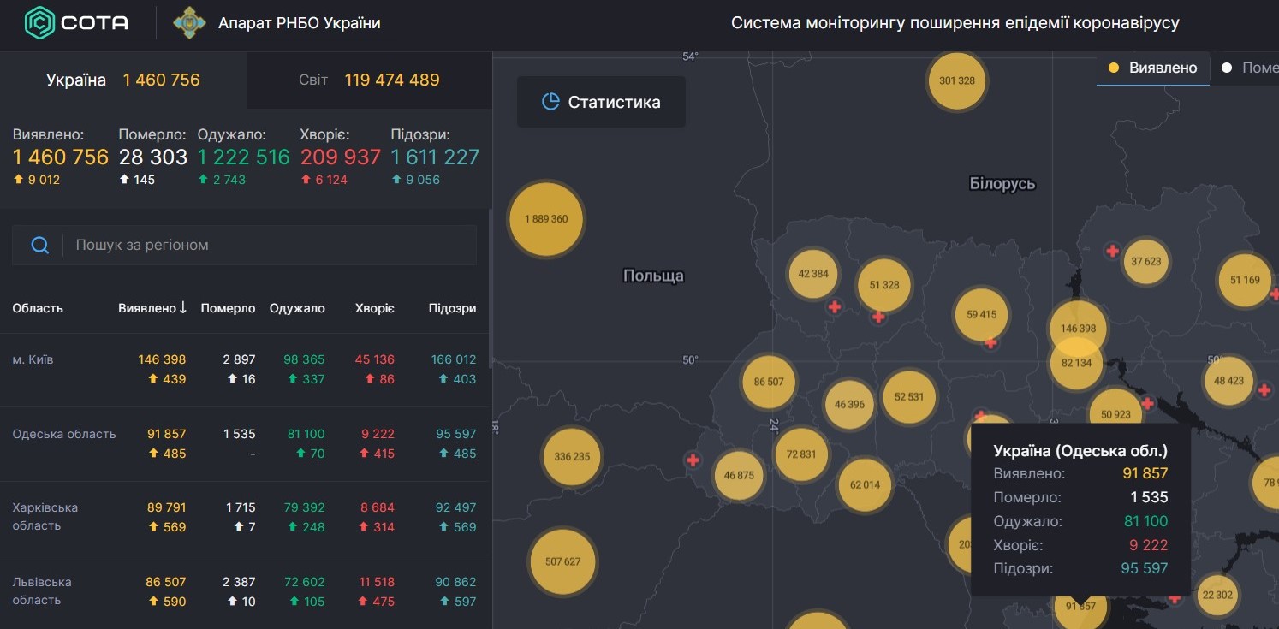Click the 86 507 map bubble
Screen dimensions: 1279x629
click(x=769, y=382)
